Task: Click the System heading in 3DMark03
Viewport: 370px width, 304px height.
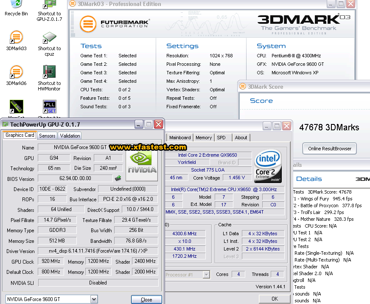Action: 271,46
